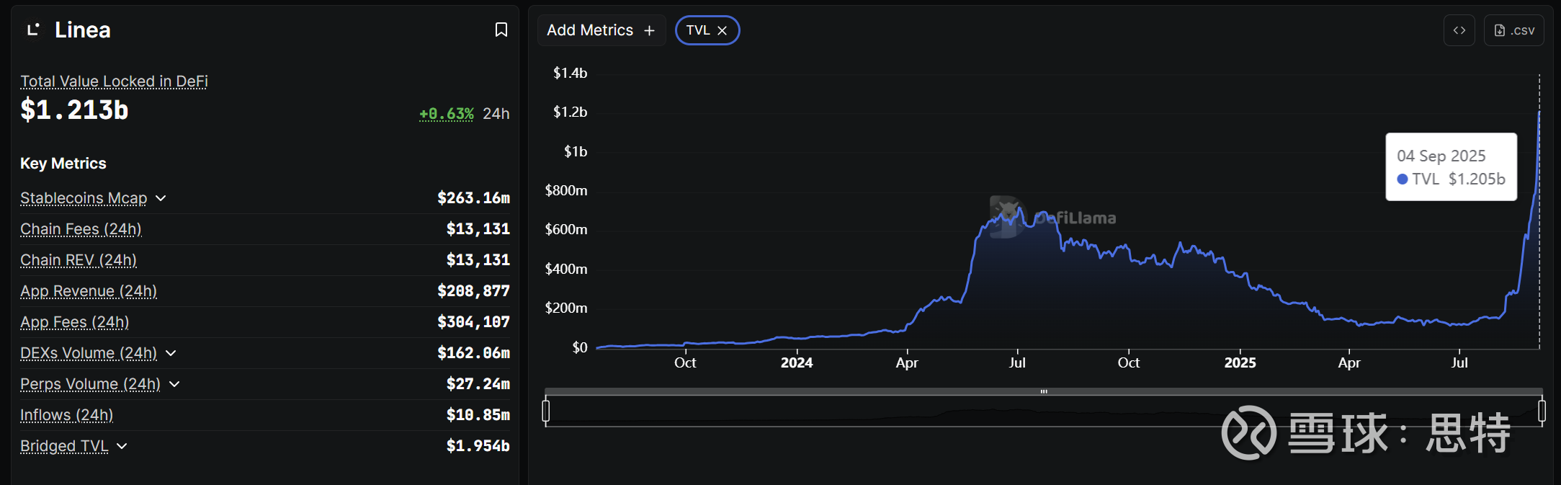
Task: Expand the Perps Volume (24h) details
Action: [174, 384]
